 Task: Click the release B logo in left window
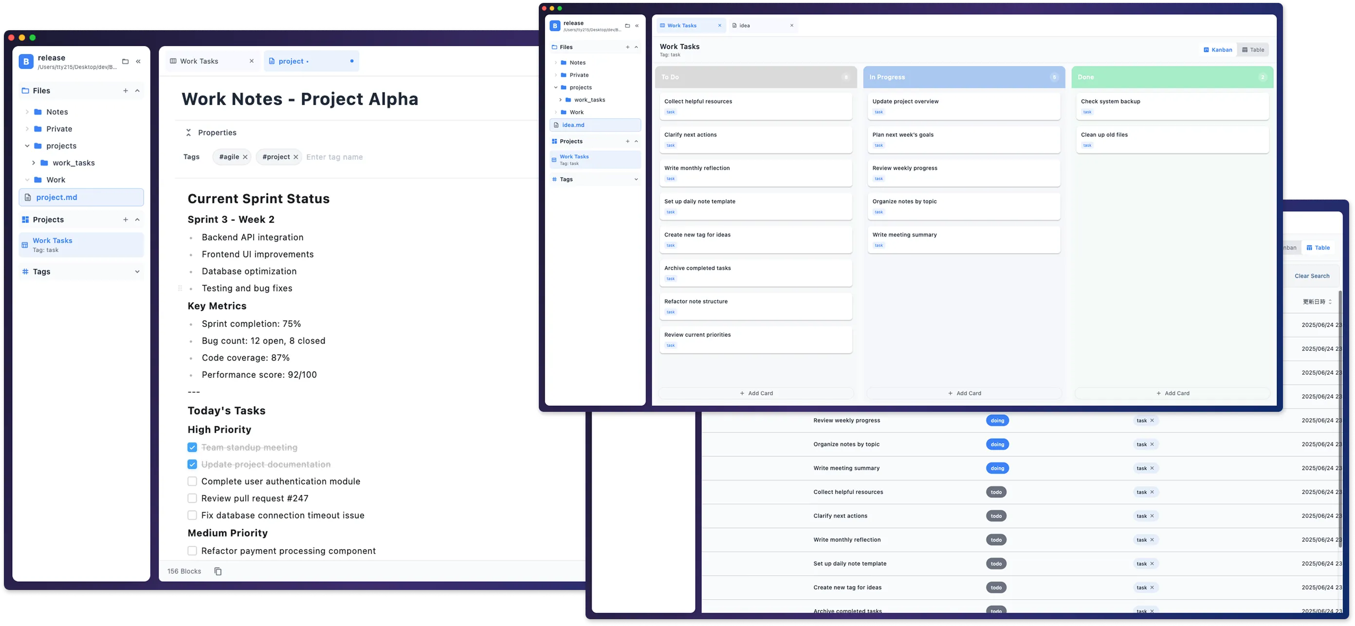point(26,61)
